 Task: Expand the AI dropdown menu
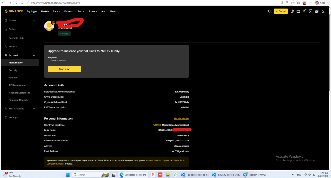(103, 11)
